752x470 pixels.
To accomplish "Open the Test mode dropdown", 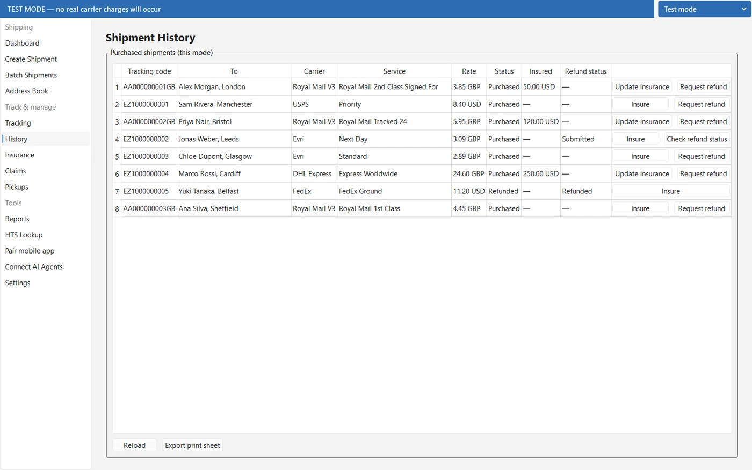I will [704, 9].
